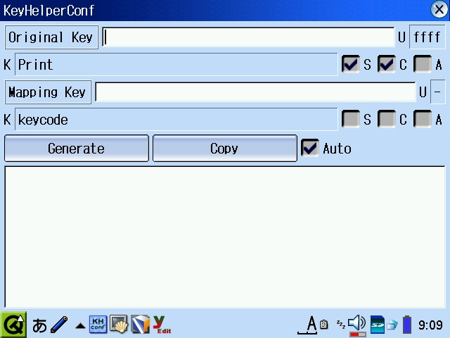Check the battery status icon

pyautogui.click(x=407, y=325)
